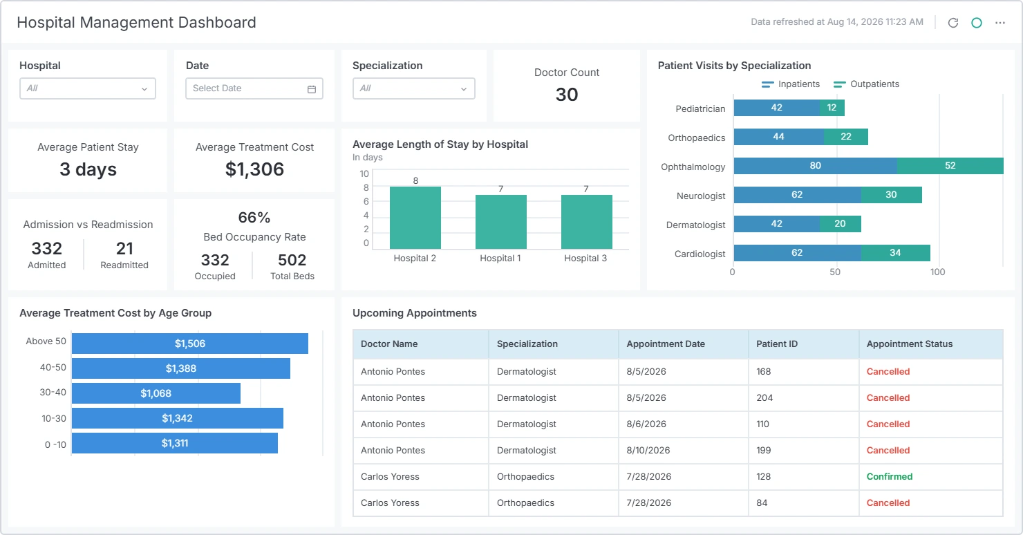Click Neurologist outpatients bar showing 30

(x=892, y=195)
